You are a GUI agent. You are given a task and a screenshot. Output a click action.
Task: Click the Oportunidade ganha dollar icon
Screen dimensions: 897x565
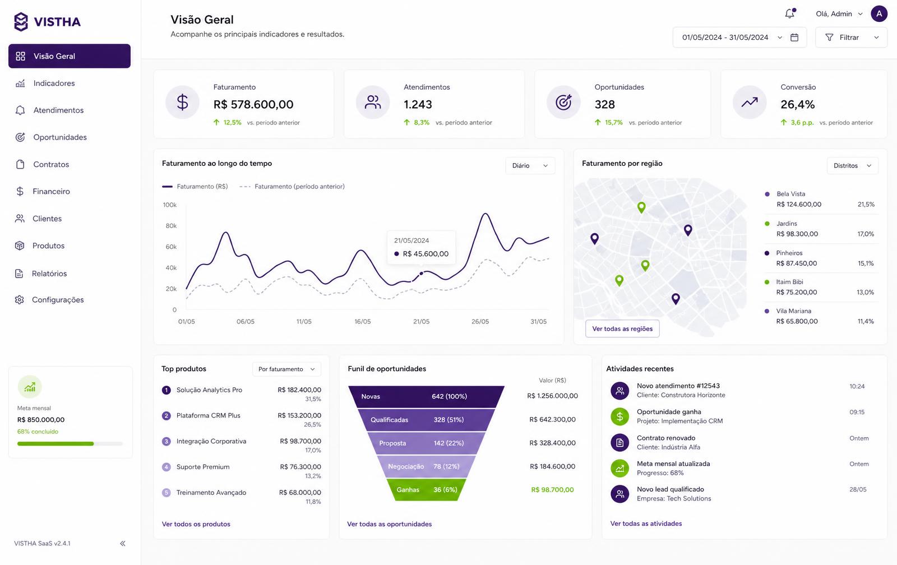tap(619, 416)
